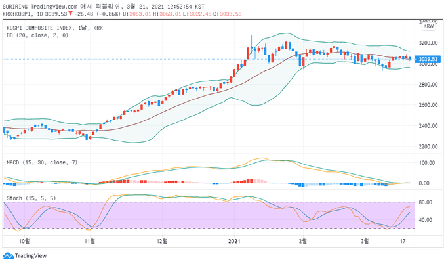The height and width of the screenshot is (264, 446).
Task: Click the 11월 time axis label
Action: [90, 241]
